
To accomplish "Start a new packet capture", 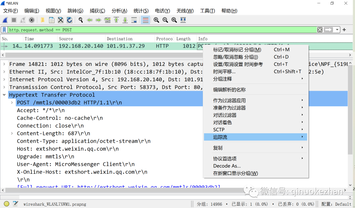I will tap(5, 20).
